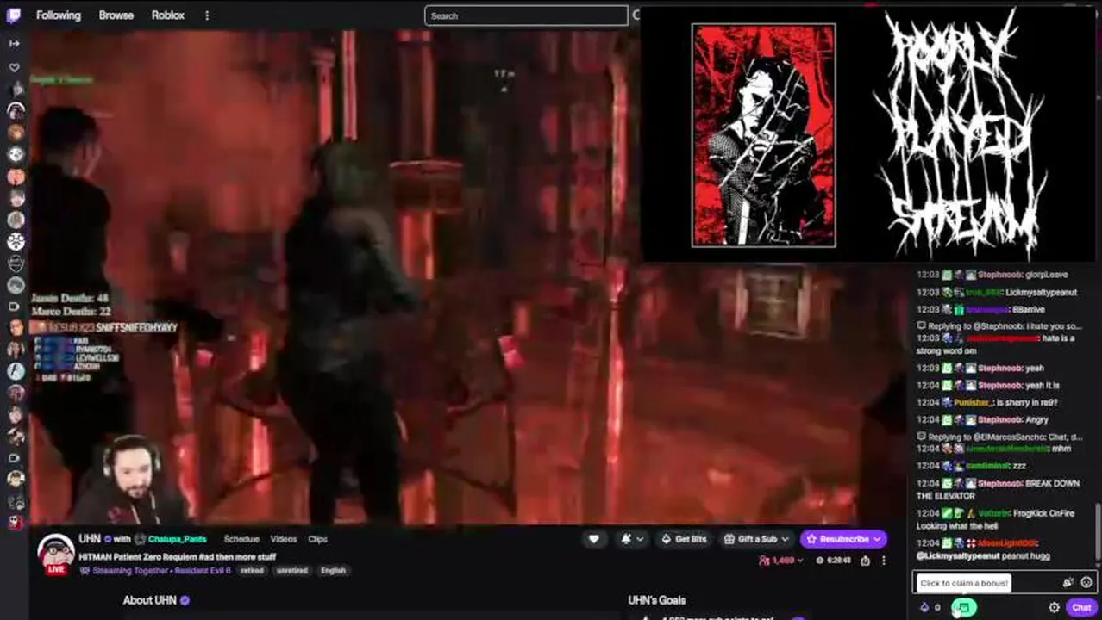The height and width of the screenshot is (620, 1102).
Task: Click chat message 'is sherry in re9?'
Action: 1027,402
